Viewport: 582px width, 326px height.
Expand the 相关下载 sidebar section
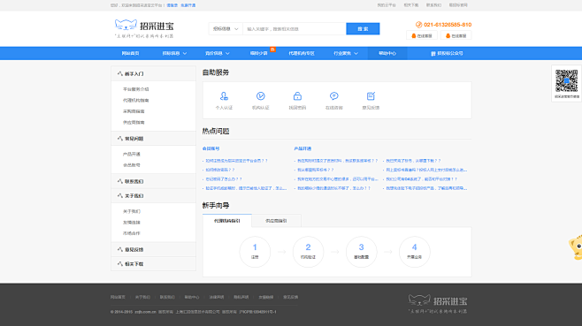pos(153,264)
